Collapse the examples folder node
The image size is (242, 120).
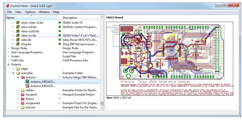point(13,73)
